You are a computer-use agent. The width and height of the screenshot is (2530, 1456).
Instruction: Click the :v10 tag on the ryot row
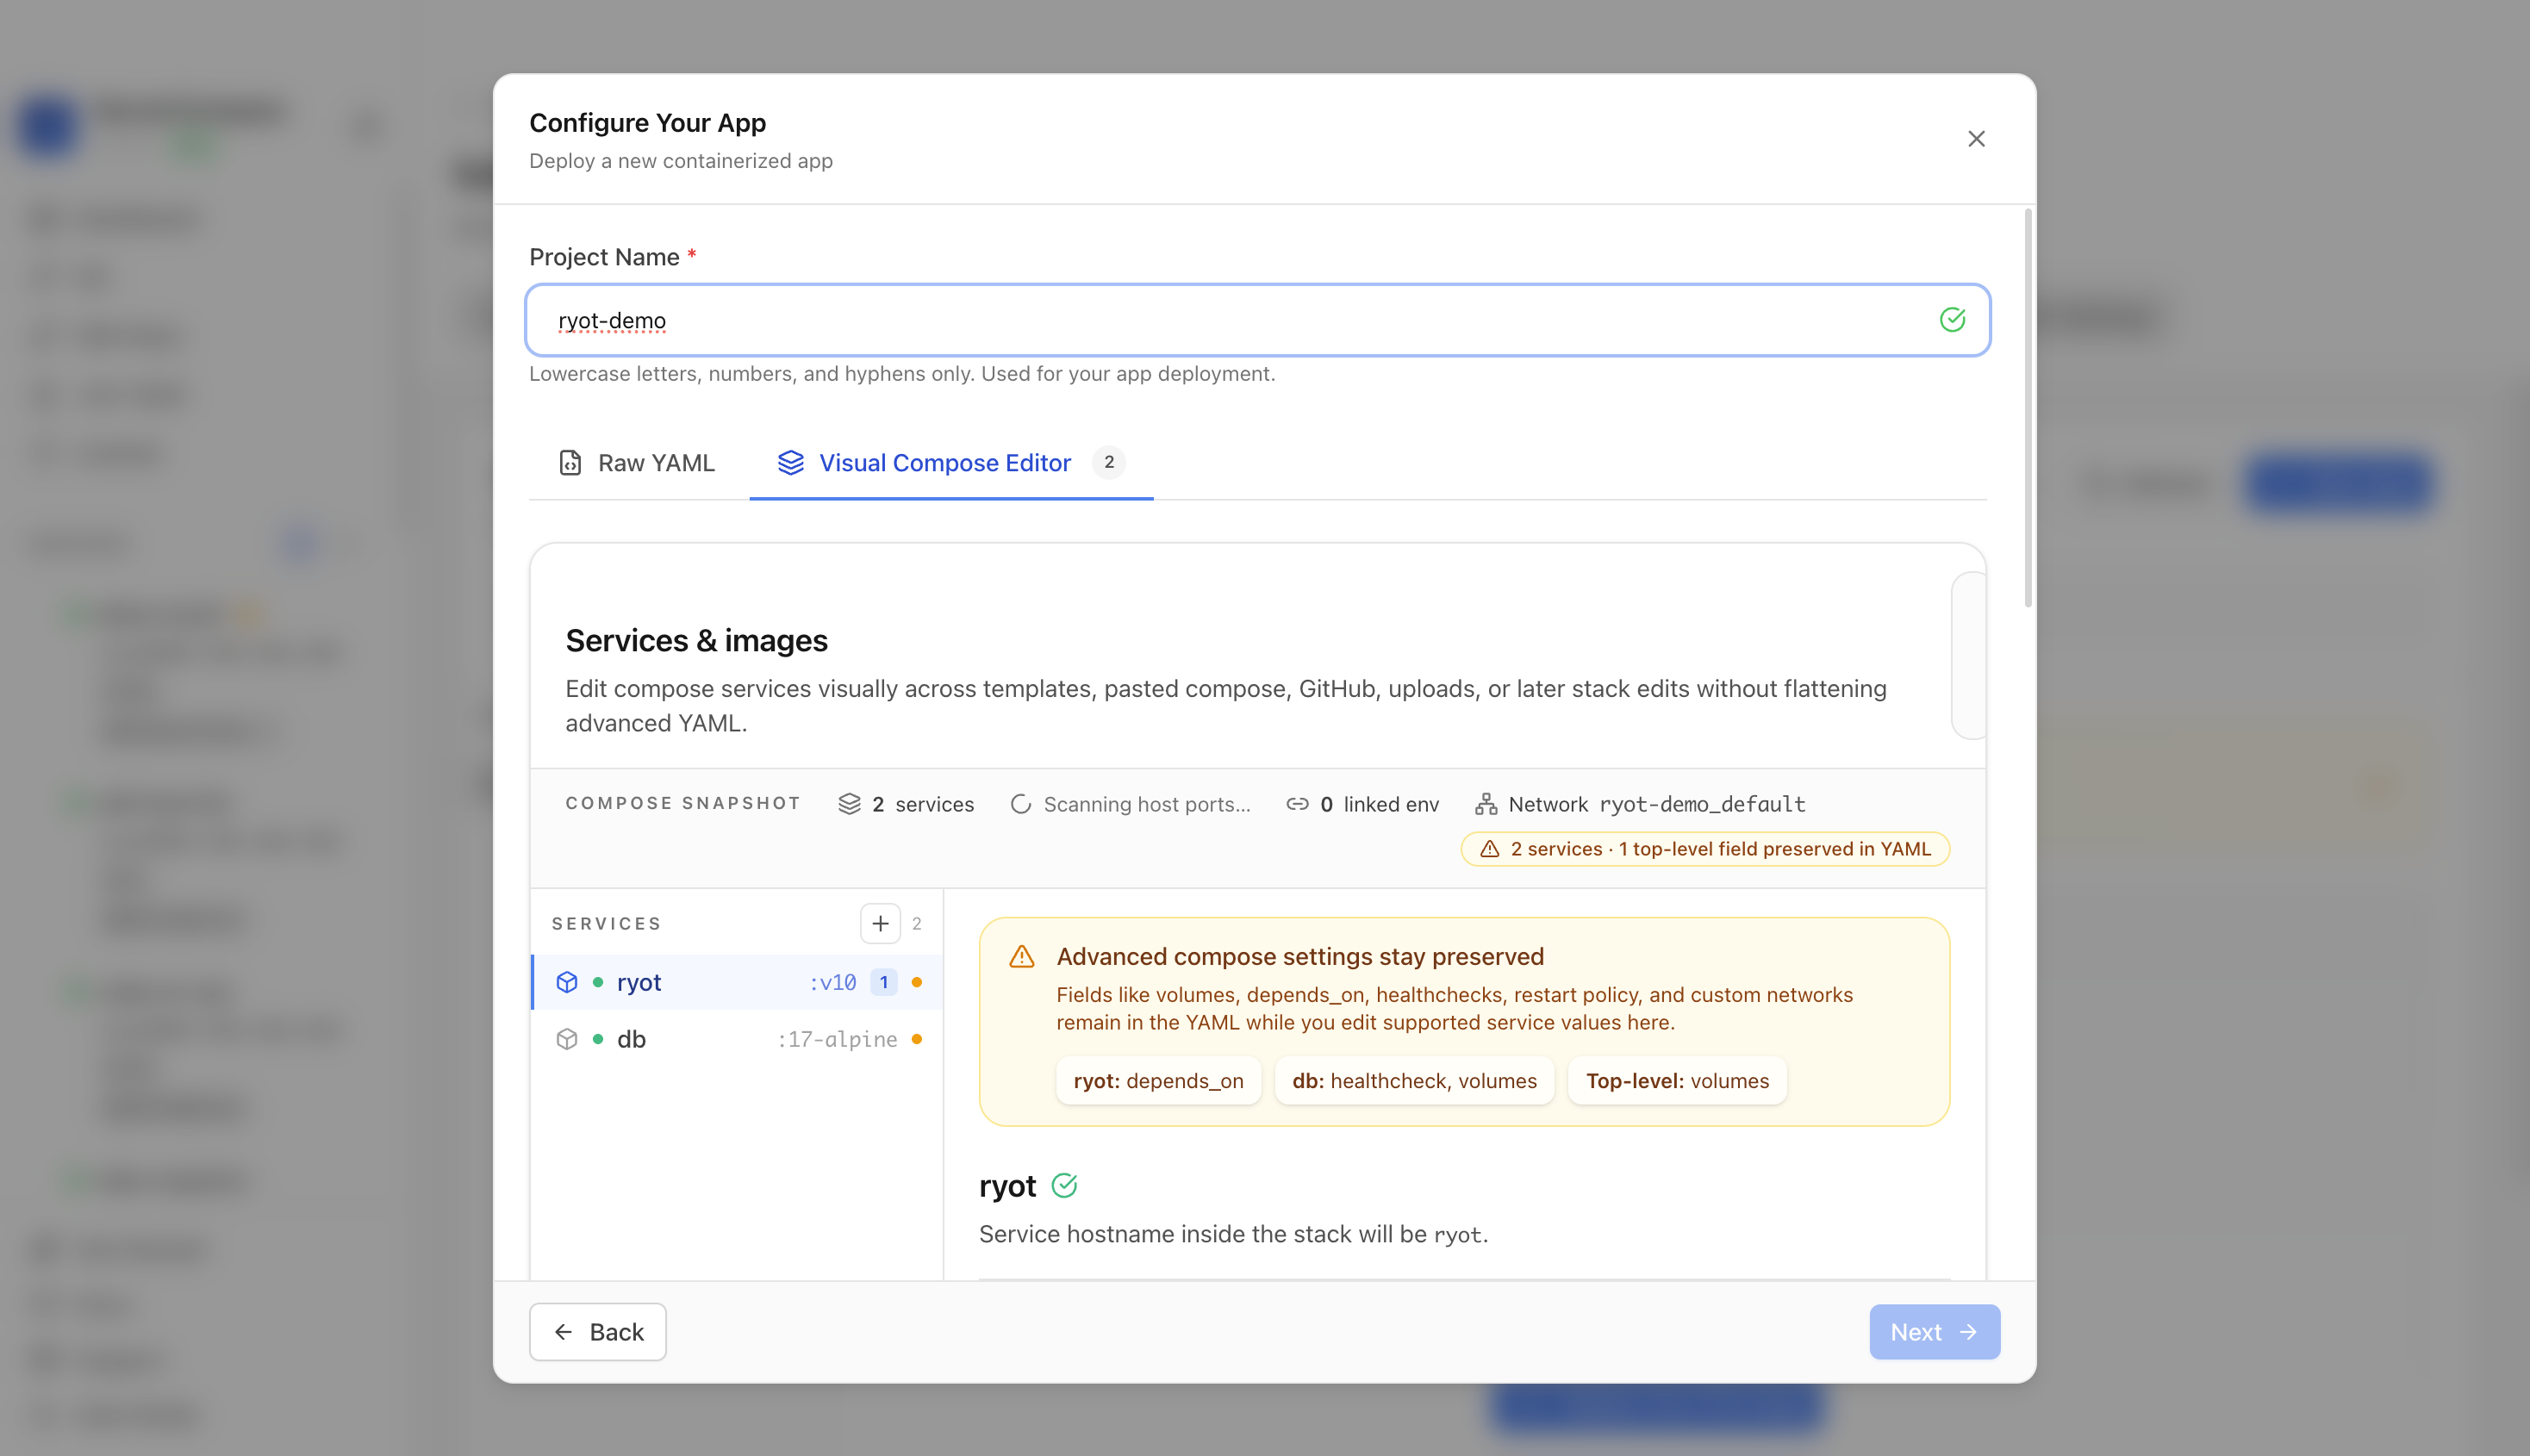click(x=832, y=982)
